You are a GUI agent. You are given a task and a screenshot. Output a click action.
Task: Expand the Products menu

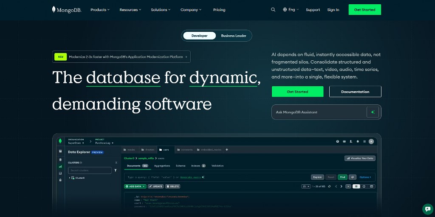click(x=100, y=10)
